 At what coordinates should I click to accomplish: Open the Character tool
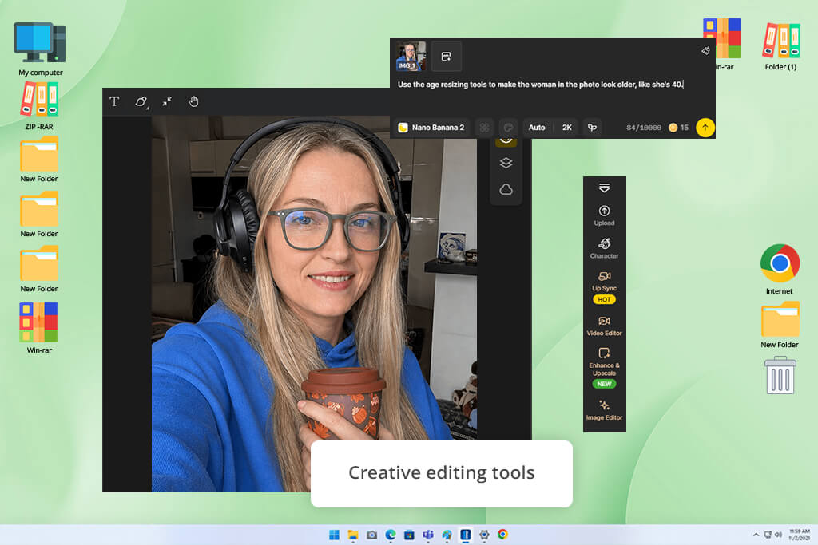(604, 248)
